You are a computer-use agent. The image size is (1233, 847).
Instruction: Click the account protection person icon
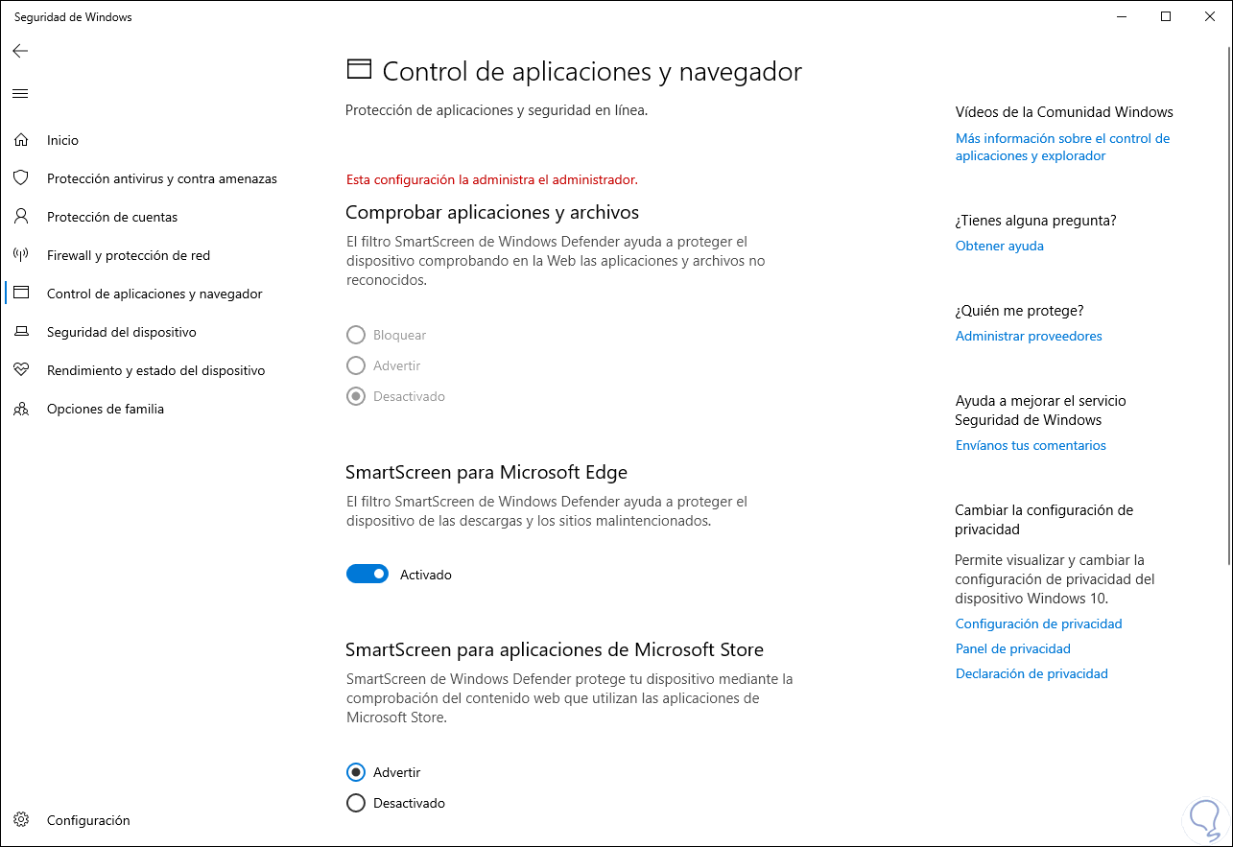[21, 217]
